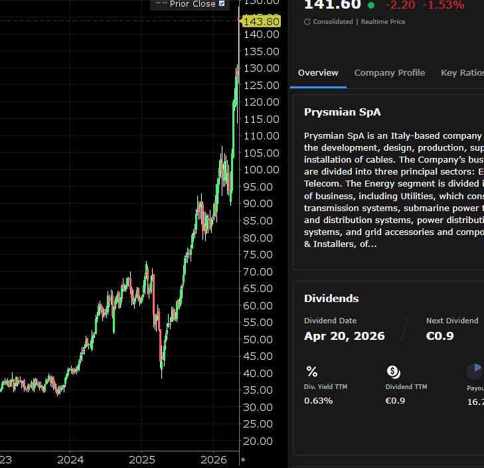Click the 50.00 price axis label
The image size is (484, 468).
[x=258, y=340]
